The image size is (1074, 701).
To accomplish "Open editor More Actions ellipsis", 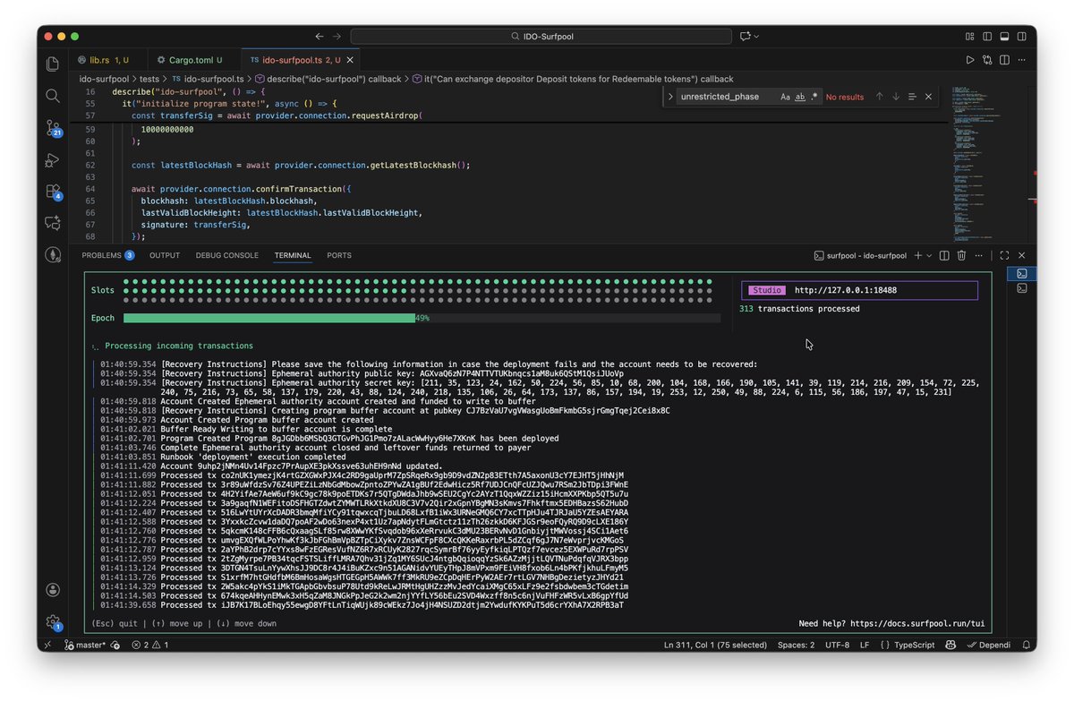I will tap(1022, 60).
